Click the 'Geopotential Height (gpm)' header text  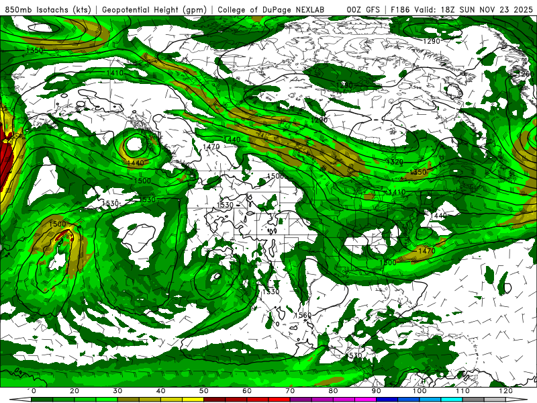pos(154,9)
